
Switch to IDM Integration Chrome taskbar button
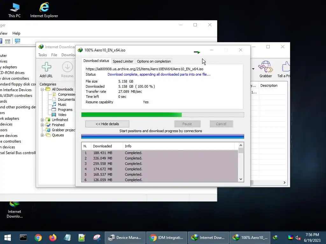point(167,238)
